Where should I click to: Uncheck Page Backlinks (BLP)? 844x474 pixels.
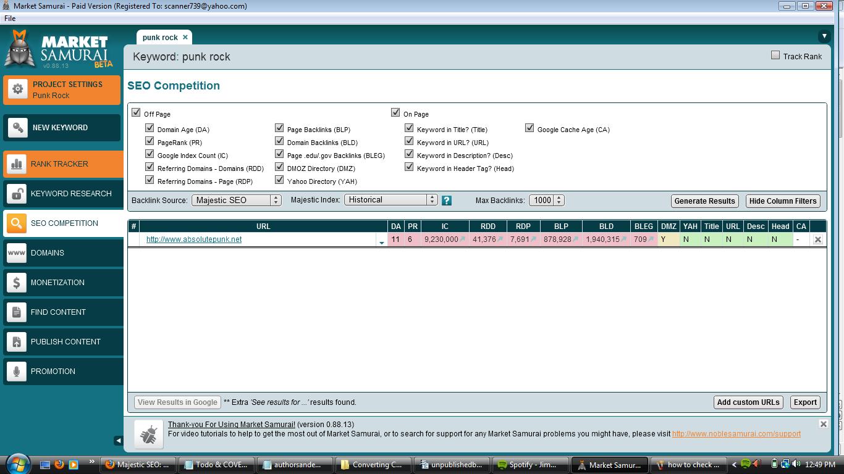(279, 128)
